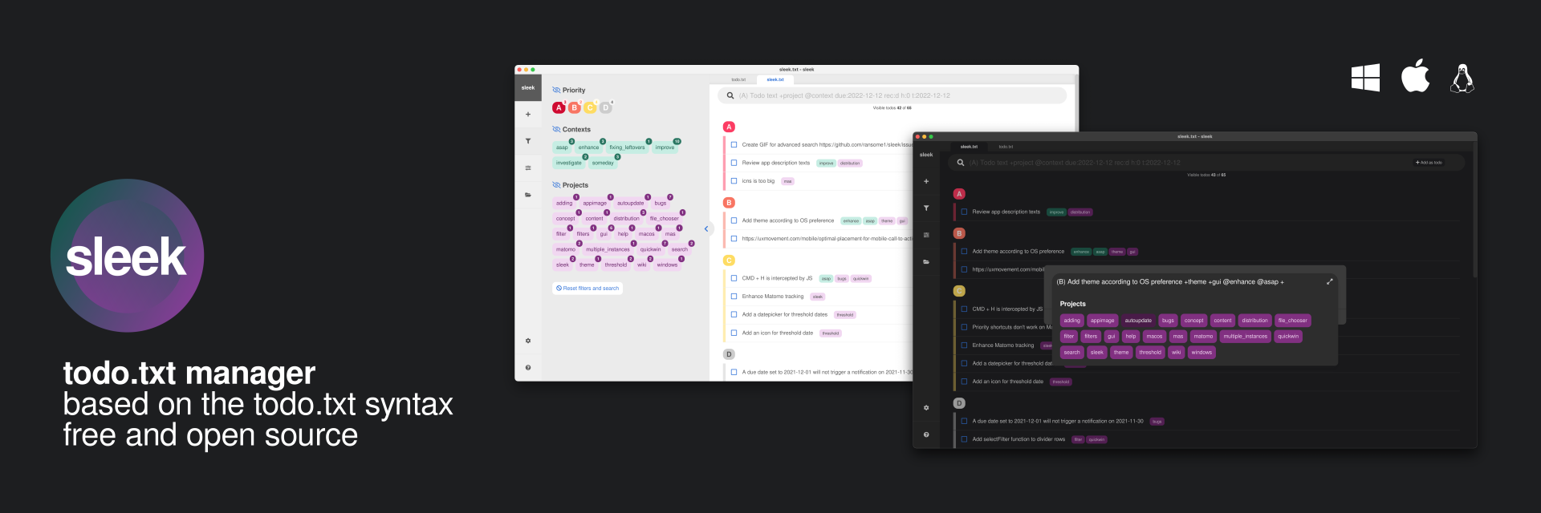Switch to sleek.txt tab in dark window
The height and width of the screenshot is (513, 1541).
pos(970,147)
